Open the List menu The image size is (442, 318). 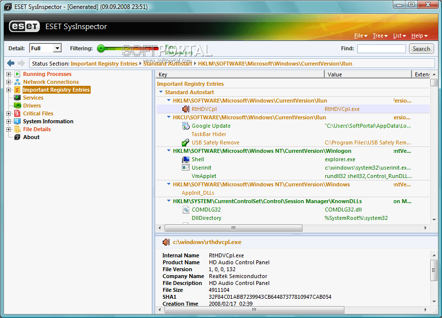click(x=400, y=35)
